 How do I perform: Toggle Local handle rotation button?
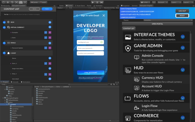pos(43,2)
